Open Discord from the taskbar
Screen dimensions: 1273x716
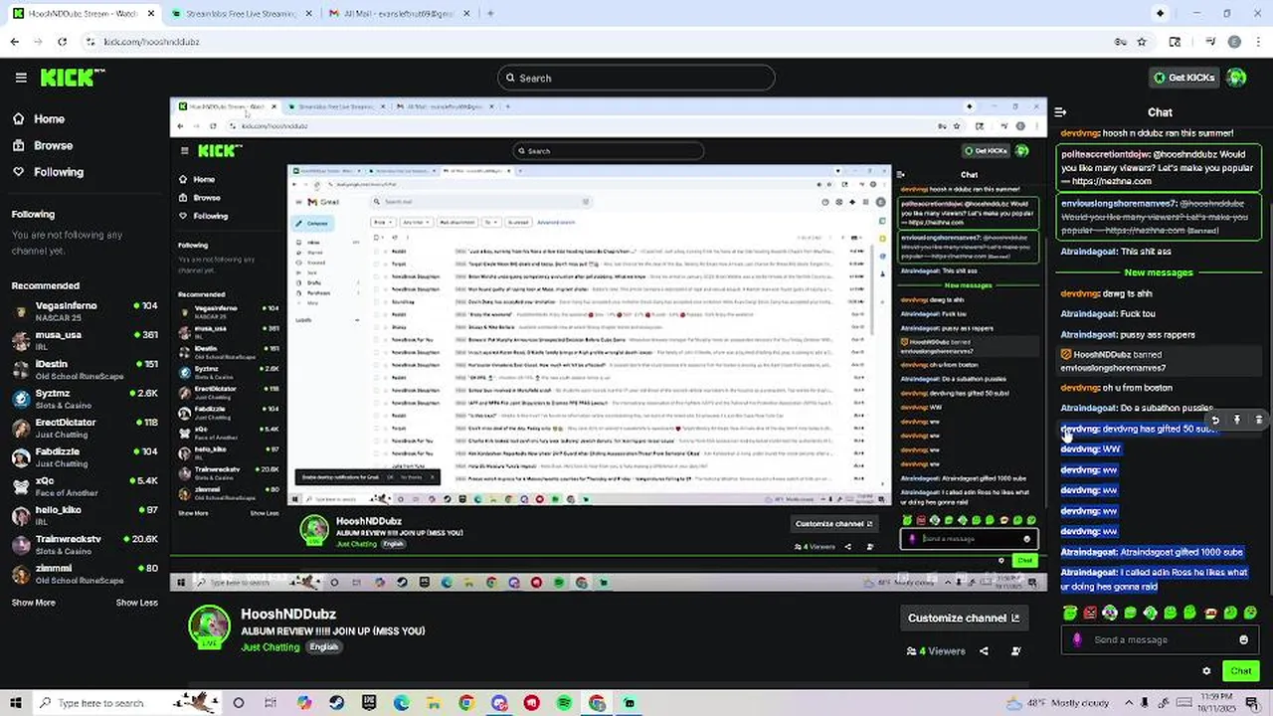point(499,703)
